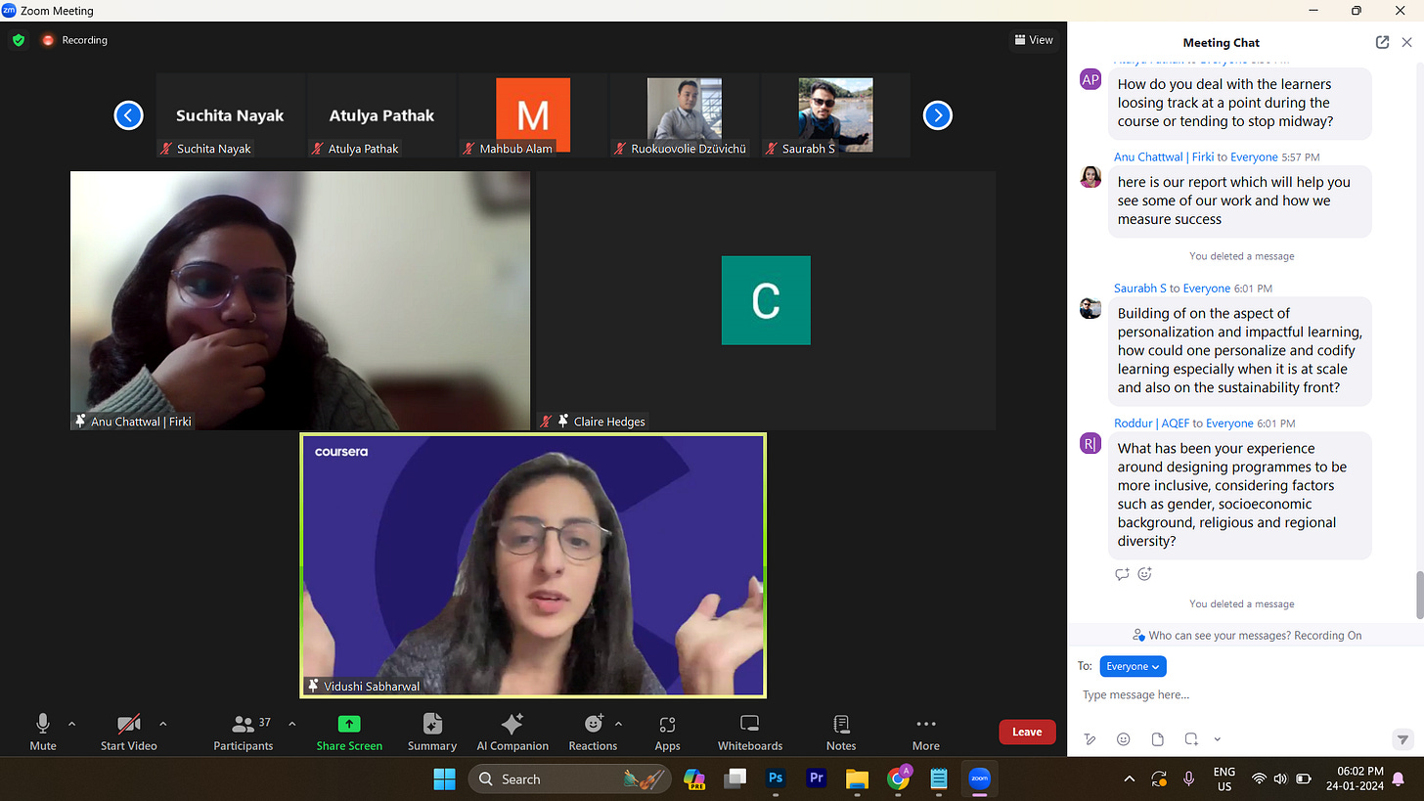Viewport: 1424px width, 801px height.
Task: Open the chat emoji picker
Action: (1124, 738)
